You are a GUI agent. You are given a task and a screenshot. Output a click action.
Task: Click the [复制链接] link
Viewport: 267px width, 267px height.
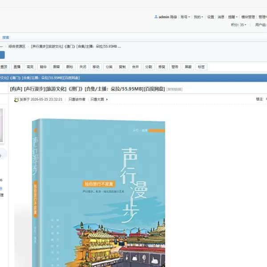click(174, 89)
